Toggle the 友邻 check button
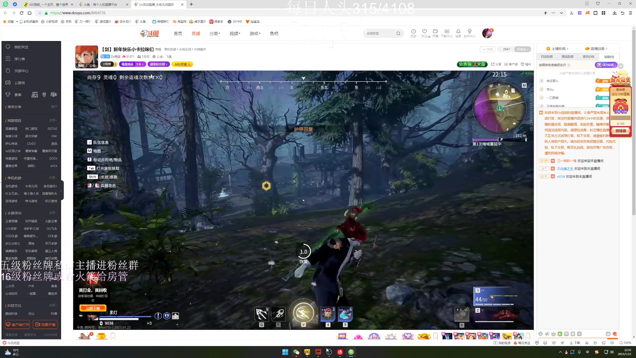This screenshot has width=636, height=358. pyautogui.click(x=487, y=49)
